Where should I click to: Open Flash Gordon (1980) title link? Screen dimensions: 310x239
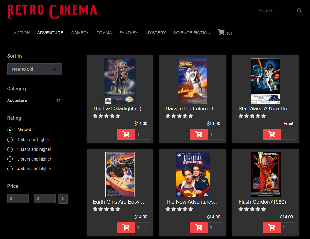tap(262, 202)
